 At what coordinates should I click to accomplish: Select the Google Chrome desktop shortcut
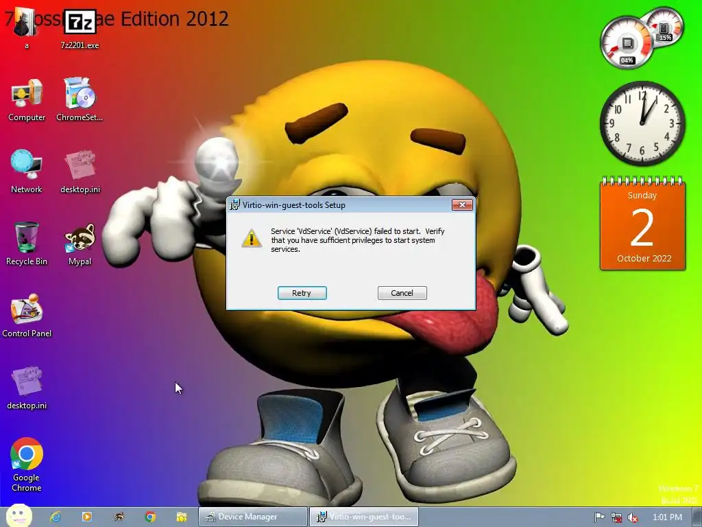click(27, 465)
